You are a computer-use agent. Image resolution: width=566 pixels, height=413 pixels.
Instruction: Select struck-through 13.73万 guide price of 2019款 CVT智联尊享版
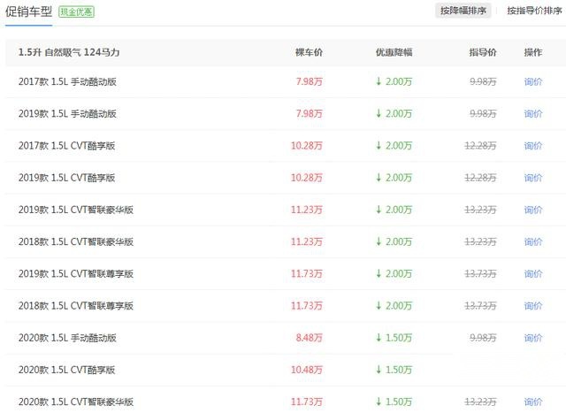pyautogui.click(x=480, y=273)
